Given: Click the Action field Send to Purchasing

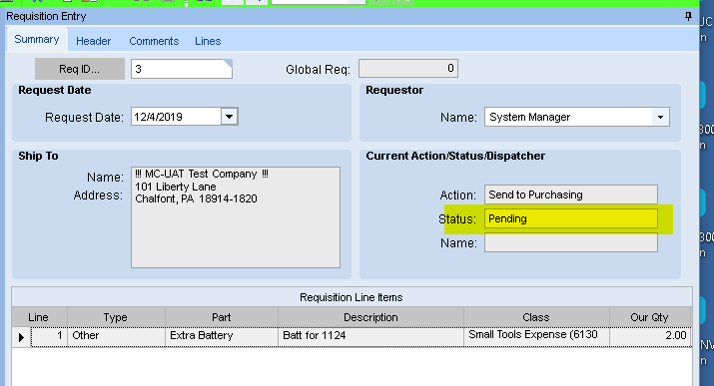Looking at the screenshot, I should [x=570, y=194].
